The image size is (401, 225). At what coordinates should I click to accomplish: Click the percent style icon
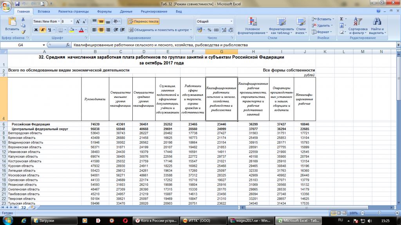click(209, 30)
